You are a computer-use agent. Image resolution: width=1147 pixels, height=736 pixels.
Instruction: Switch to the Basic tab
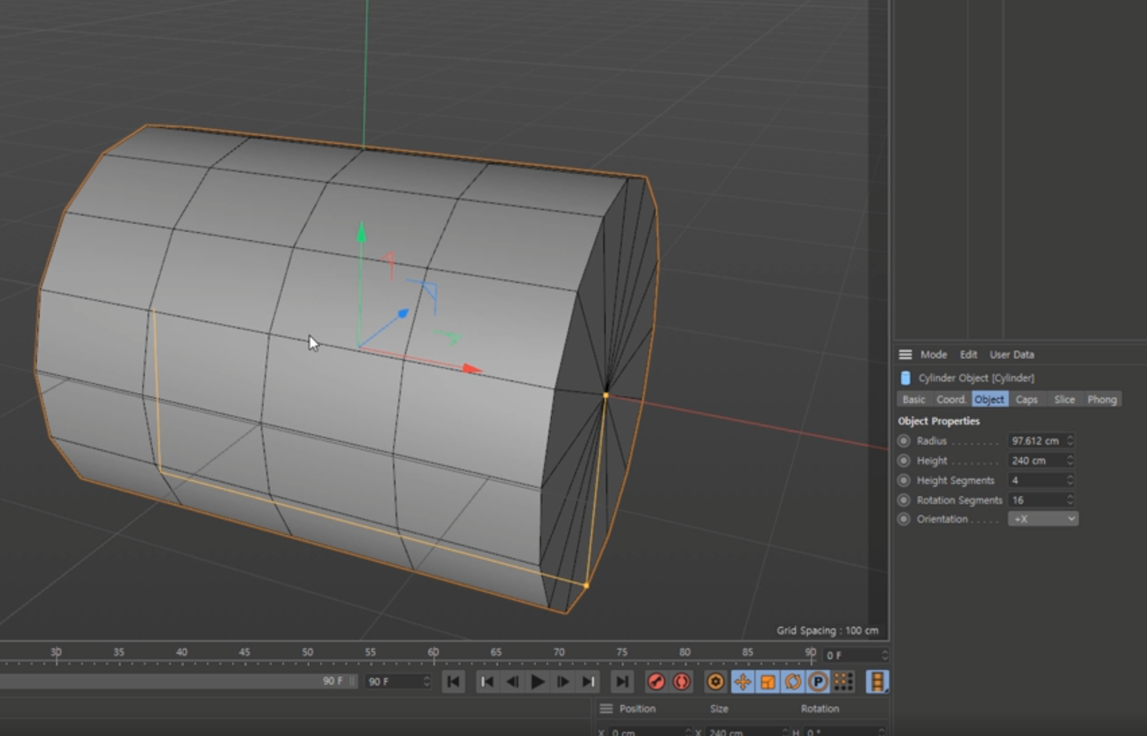[914, 400]
